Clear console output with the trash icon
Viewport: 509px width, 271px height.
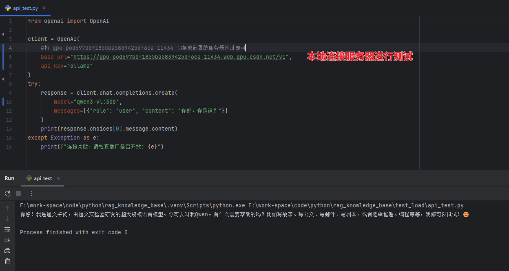coord(7,261)
